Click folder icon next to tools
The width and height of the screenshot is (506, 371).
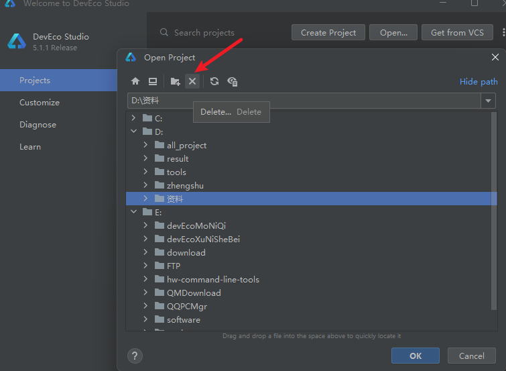160,172
